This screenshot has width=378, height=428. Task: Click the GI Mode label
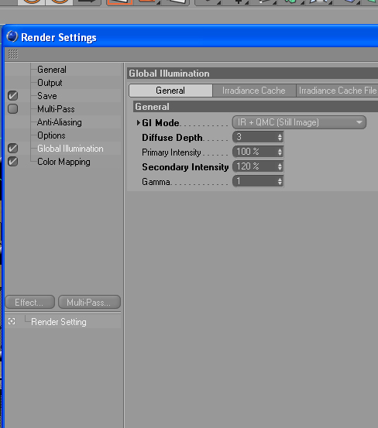click(x=160, y=123)
